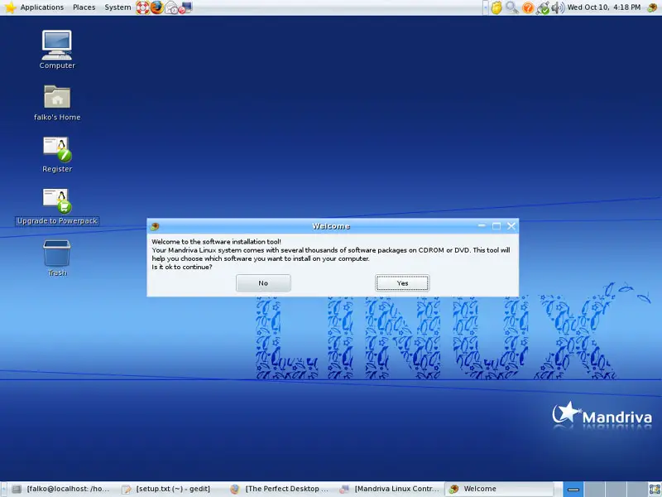Click the Yes button in Welcome dialog
Viewport: 662px width, 497px height.
tap(402, 283)
